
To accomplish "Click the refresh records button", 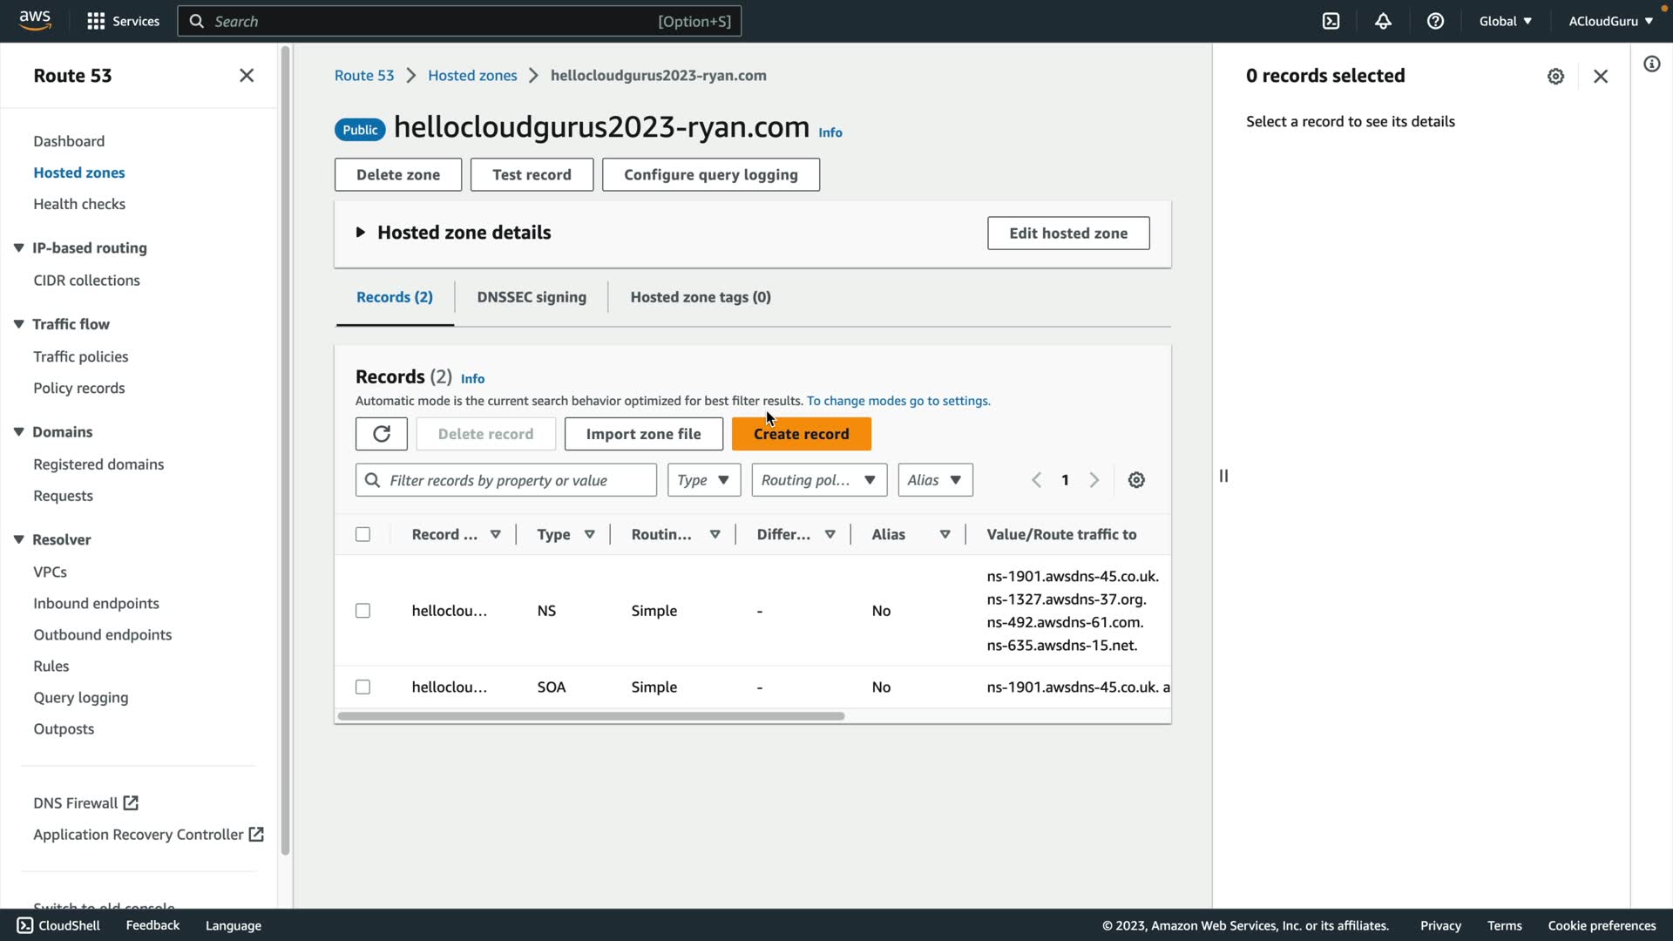I will 381,434.
